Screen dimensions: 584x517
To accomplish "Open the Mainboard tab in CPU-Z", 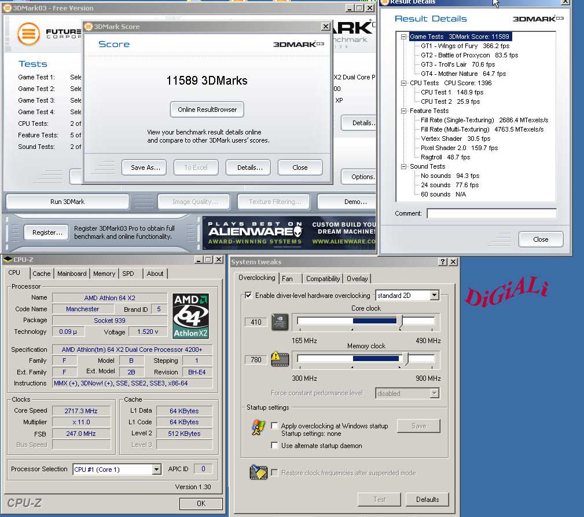I will point(72,274).
